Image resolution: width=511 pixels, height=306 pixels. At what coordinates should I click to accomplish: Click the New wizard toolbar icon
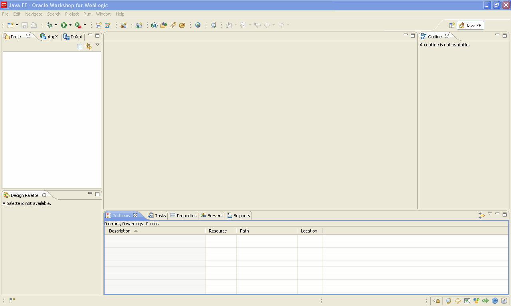pos(11,25)
